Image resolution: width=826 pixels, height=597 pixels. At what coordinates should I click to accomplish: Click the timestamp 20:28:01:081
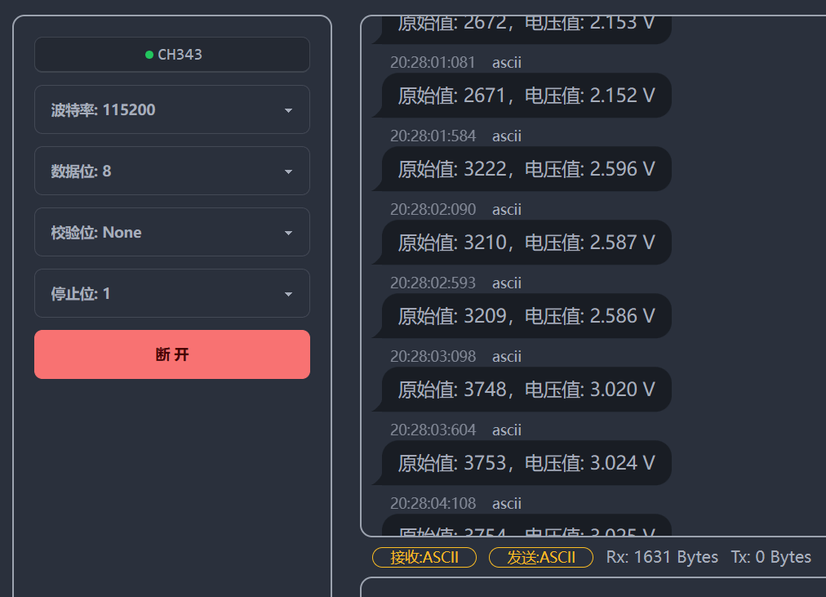coord(433,62)
